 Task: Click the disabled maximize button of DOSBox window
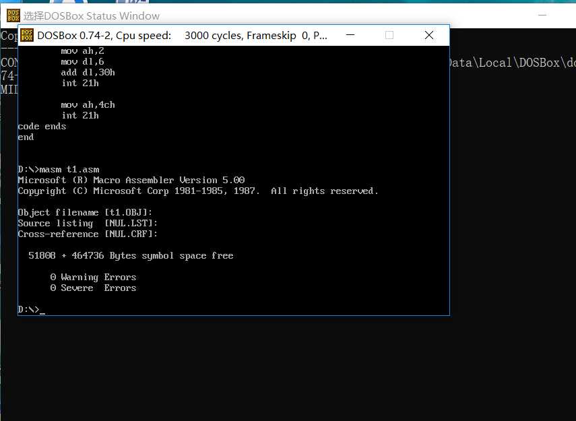389,35
